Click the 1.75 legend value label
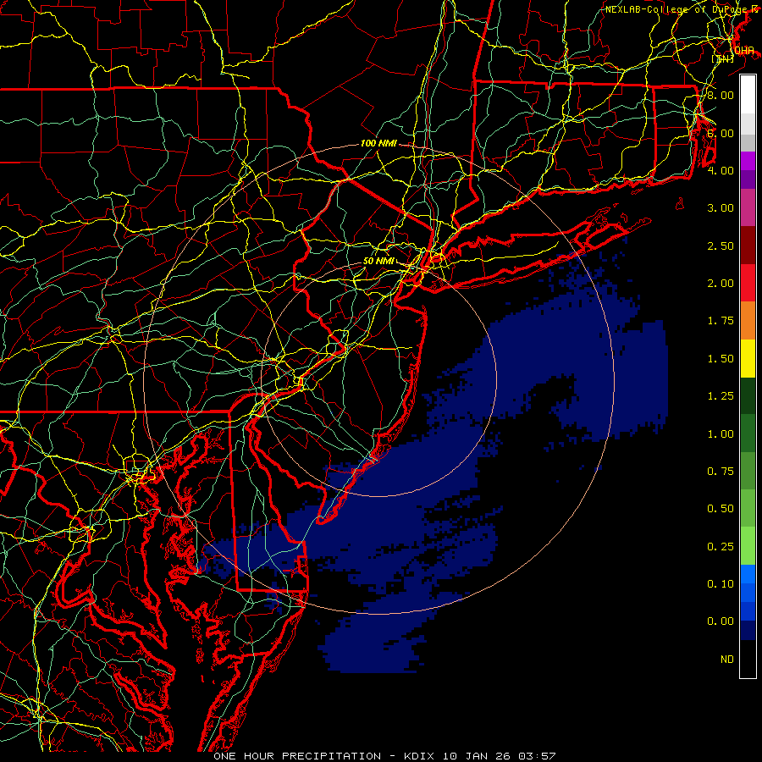This screenshot has height=762, width=762. coord(721,321)
